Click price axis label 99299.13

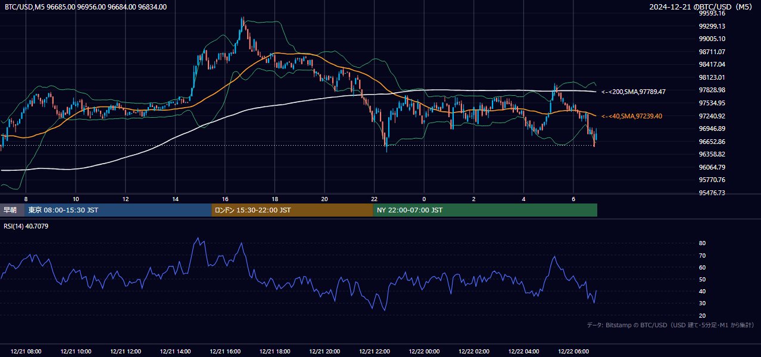[x=712, y=26]
